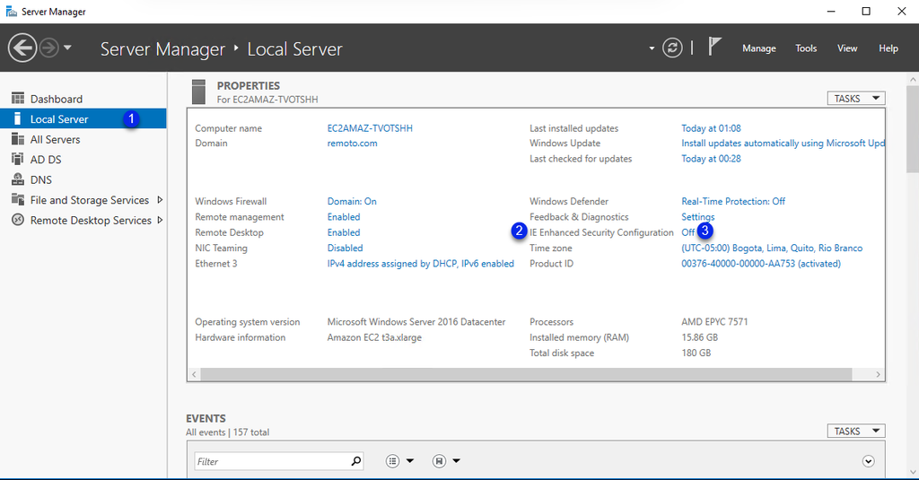The image size is (919, 480).
Task: Click Last installed updates Today at 01:08
Action: coord(711,127)
